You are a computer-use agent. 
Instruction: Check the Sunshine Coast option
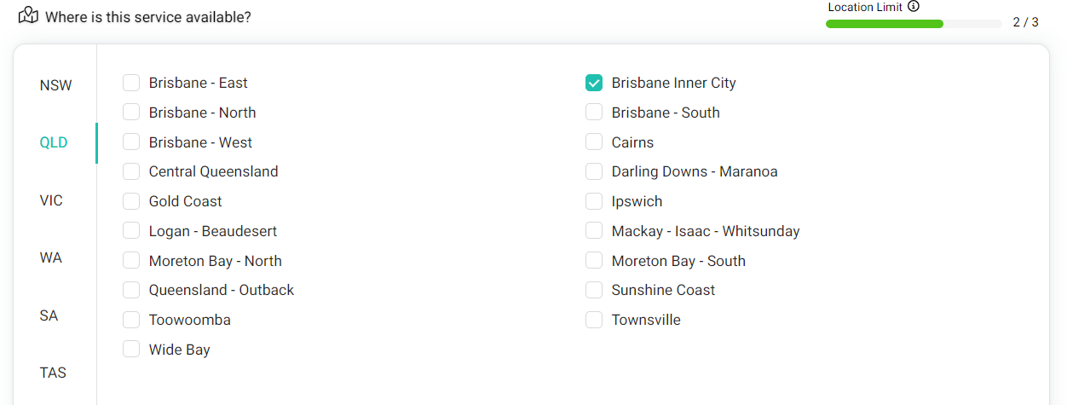pyautogui.click(x=594, y=290)
